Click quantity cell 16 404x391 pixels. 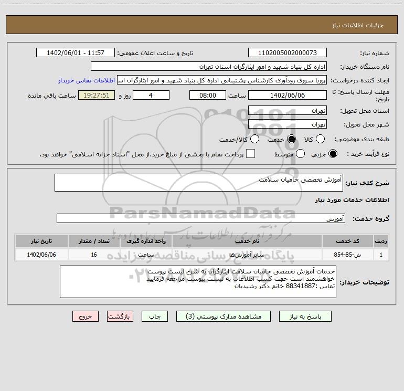94,255
